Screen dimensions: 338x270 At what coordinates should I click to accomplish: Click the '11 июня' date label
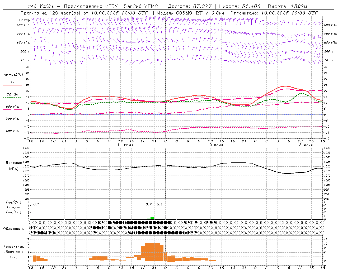[125, 145]
